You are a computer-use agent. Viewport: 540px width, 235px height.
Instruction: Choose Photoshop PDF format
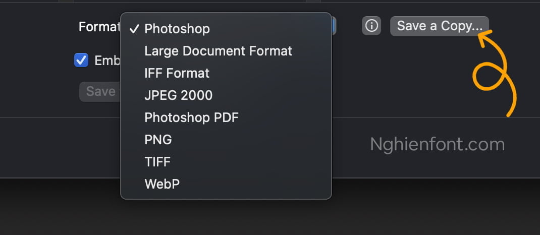(x=226, y=117)
